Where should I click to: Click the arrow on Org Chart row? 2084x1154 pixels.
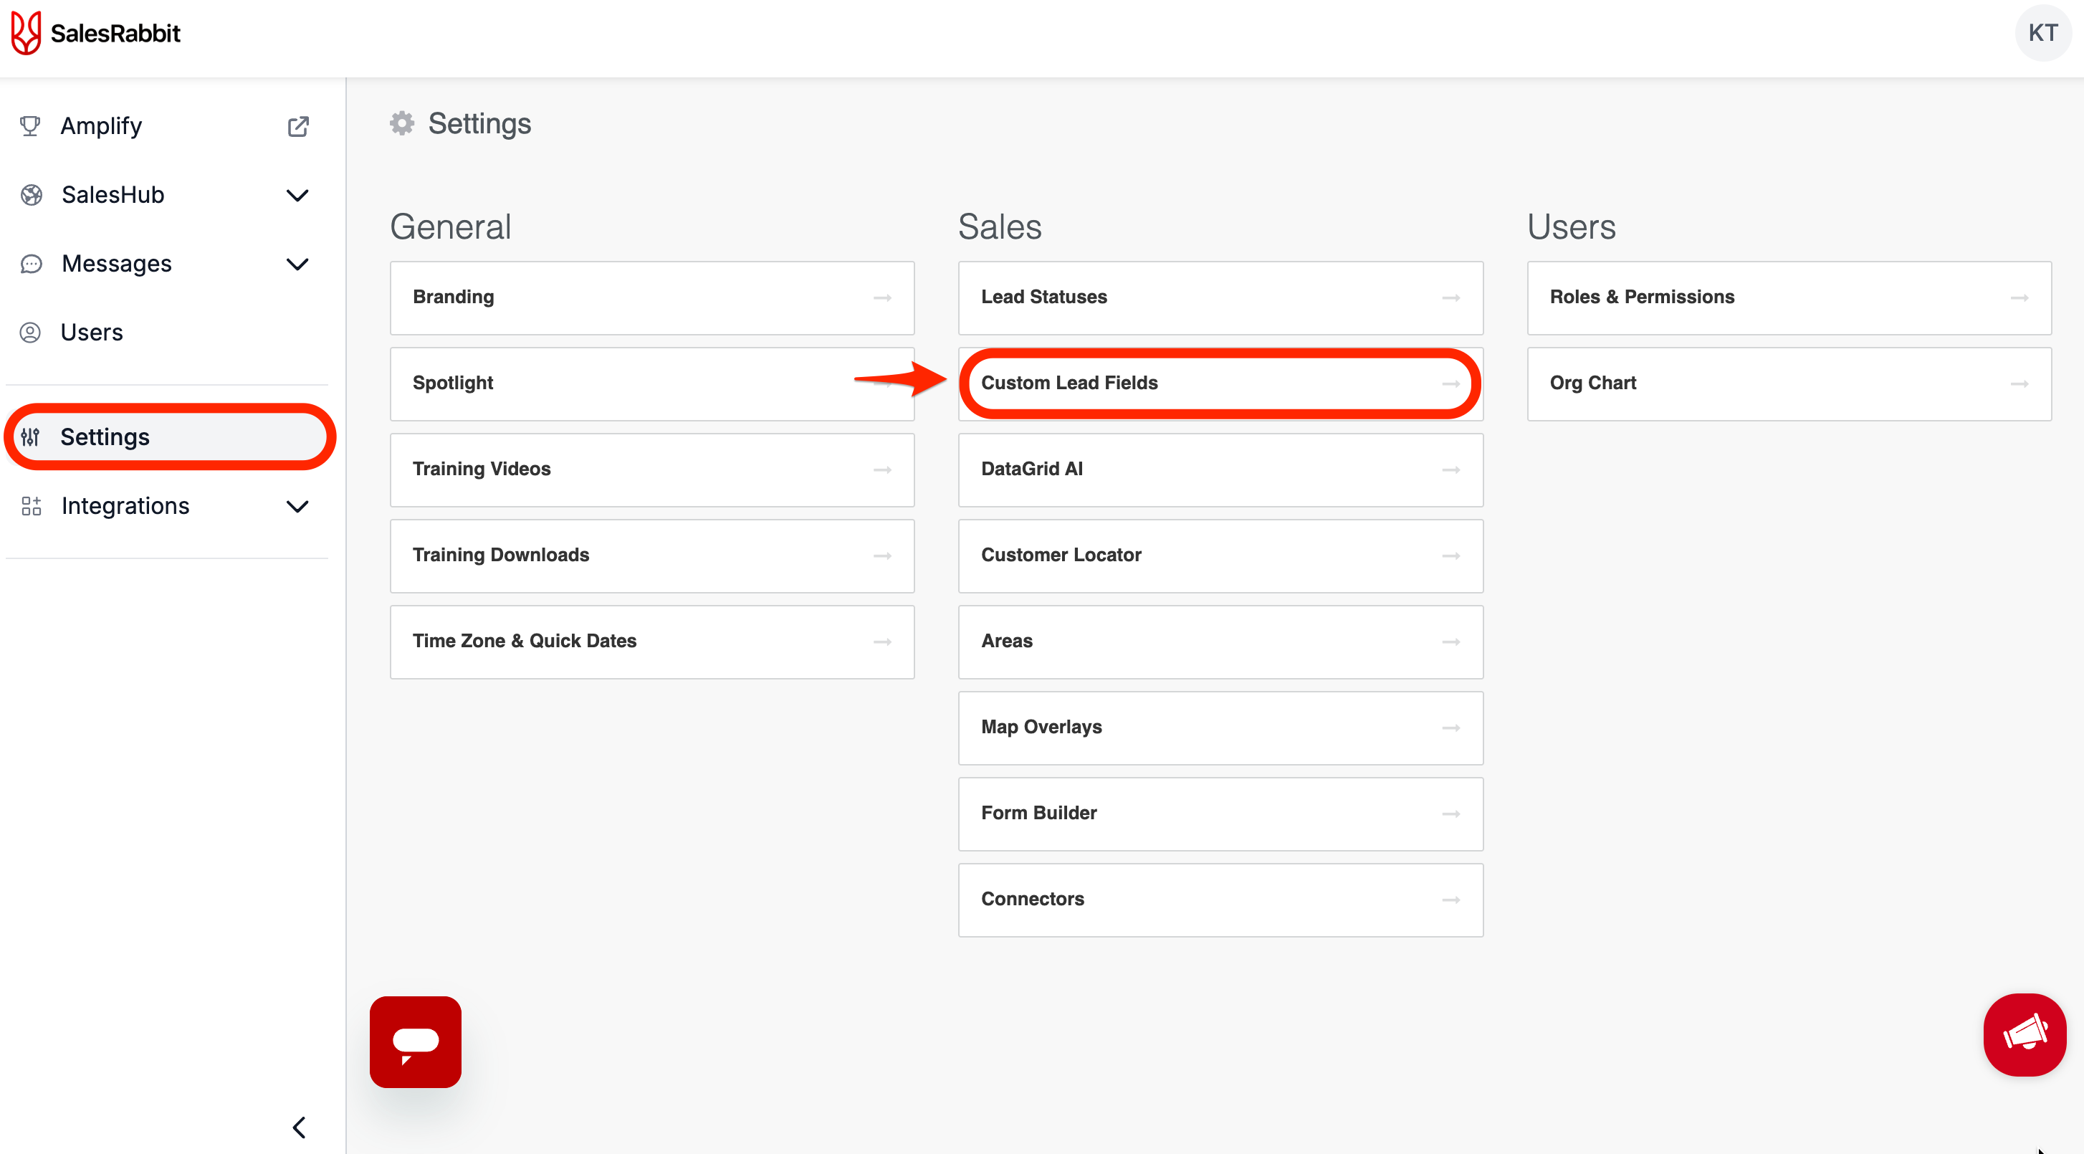2020,383
